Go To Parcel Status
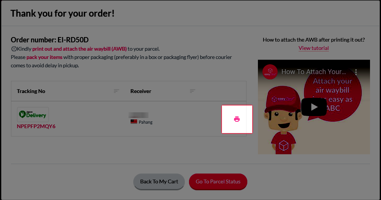 [x=218, y=181]
